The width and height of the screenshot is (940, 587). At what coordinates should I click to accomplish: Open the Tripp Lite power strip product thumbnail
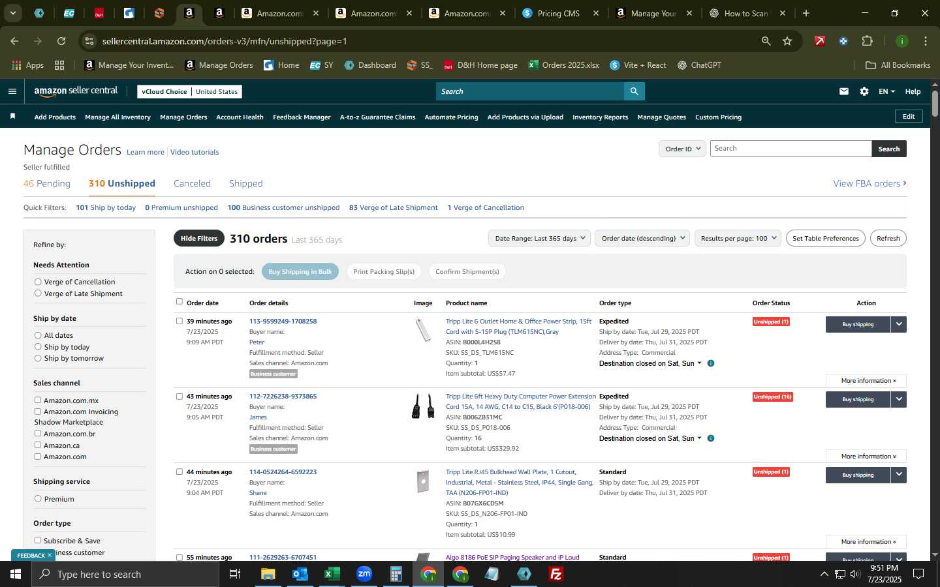(423, 329)
